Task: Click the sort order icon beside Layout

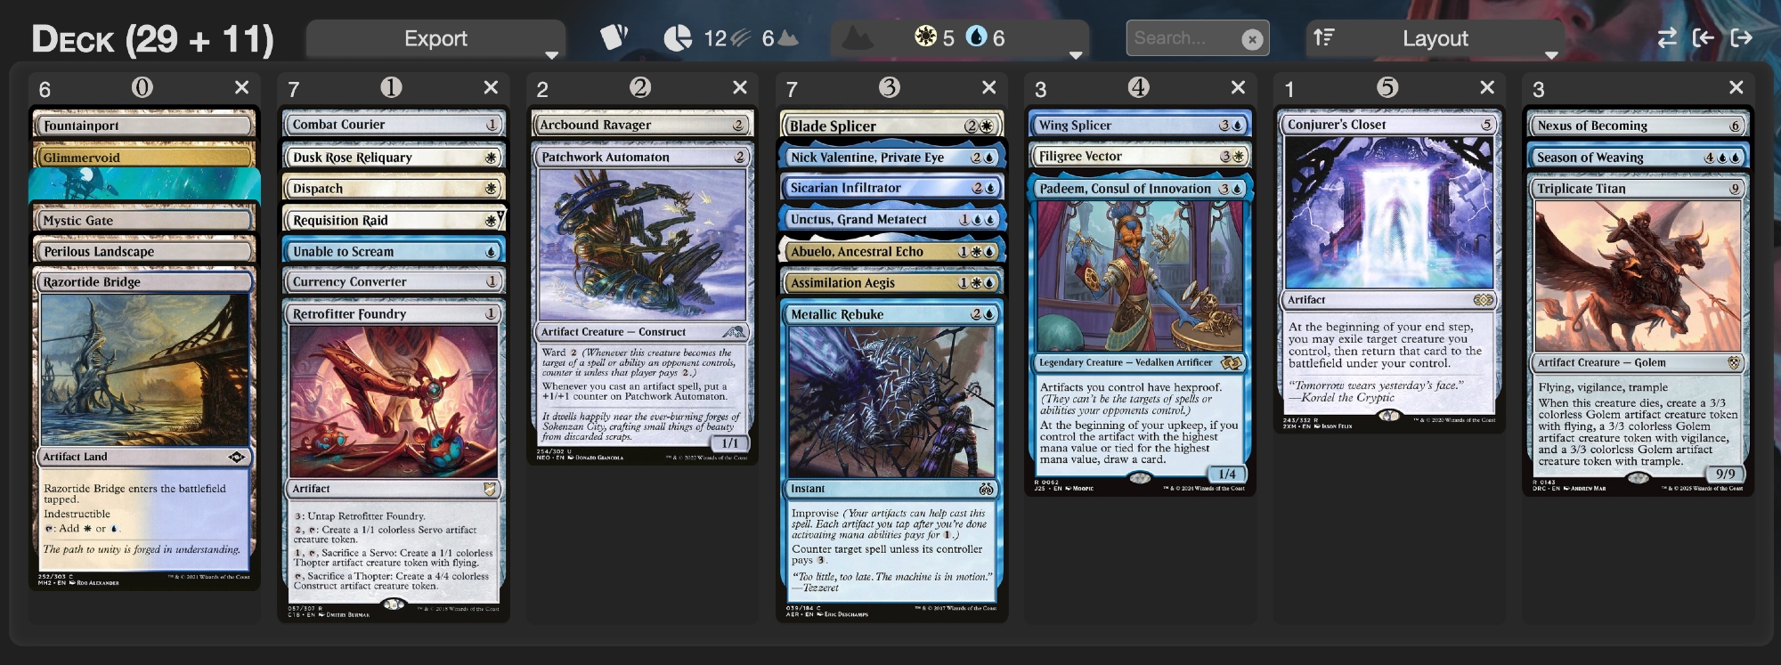Action: [x=1324, y=37]
